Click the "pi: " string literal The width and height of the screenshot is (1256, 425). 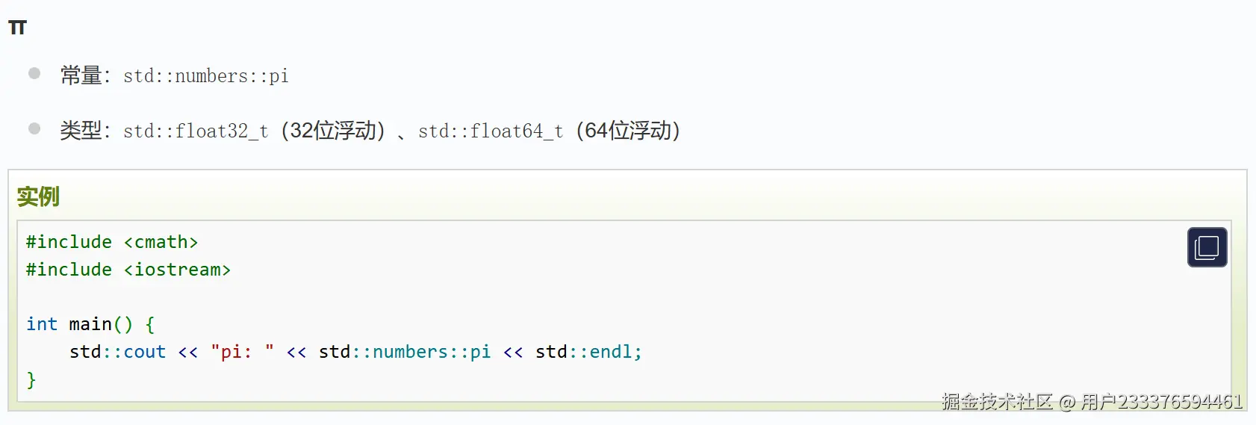(x=242, y=352)
